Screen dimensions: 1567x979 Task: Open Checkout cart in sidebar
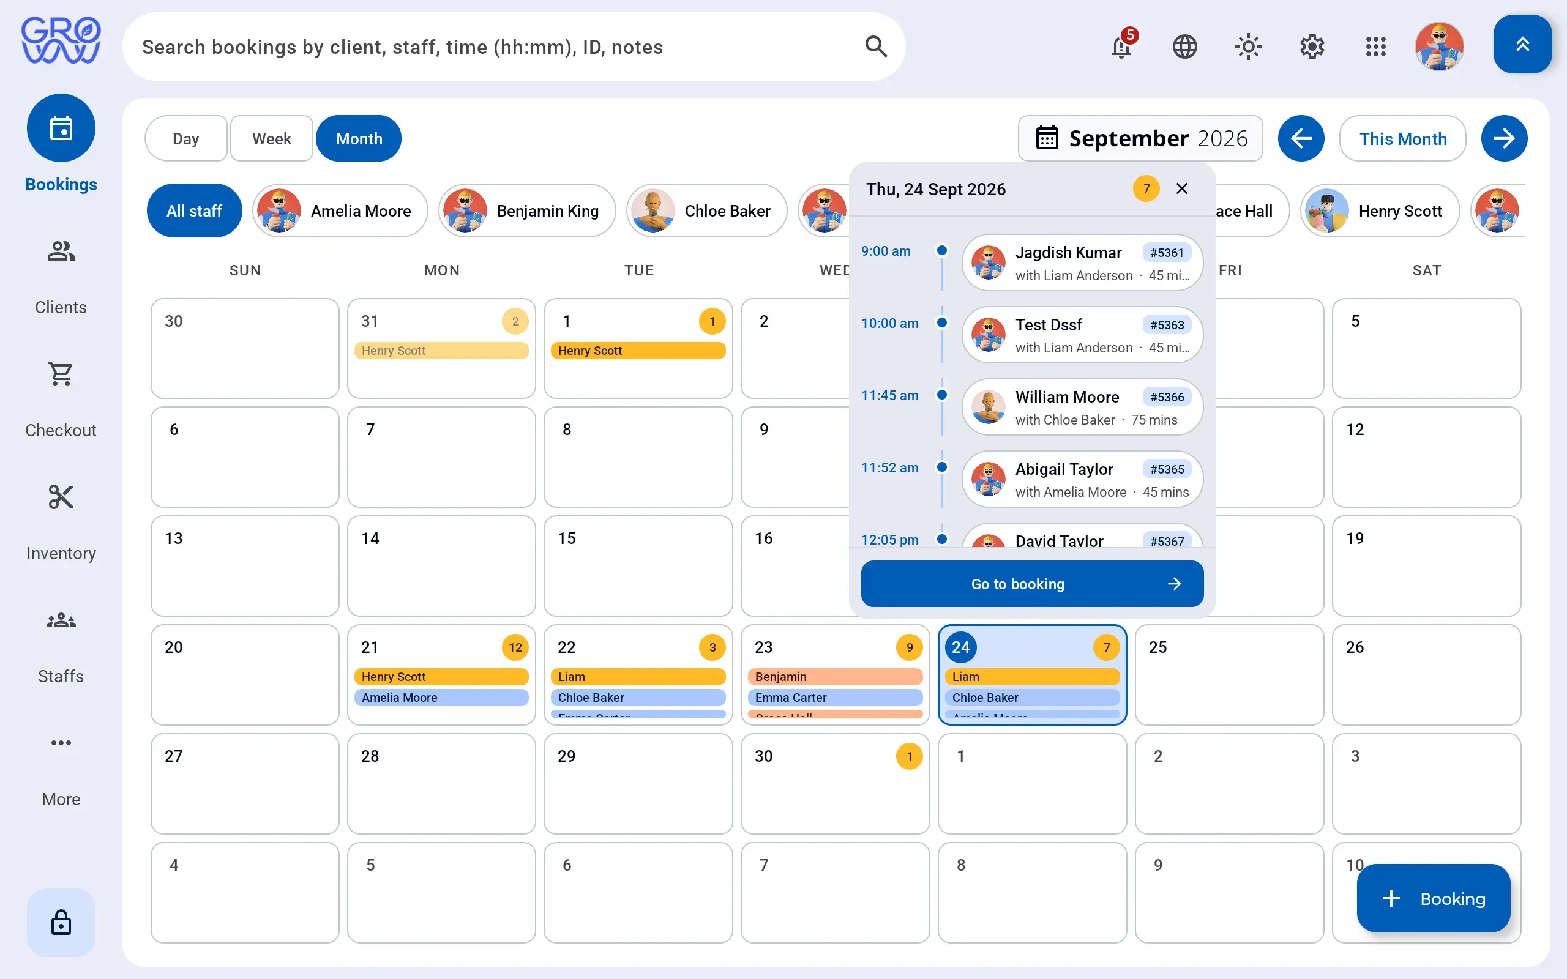click(61, 401)
